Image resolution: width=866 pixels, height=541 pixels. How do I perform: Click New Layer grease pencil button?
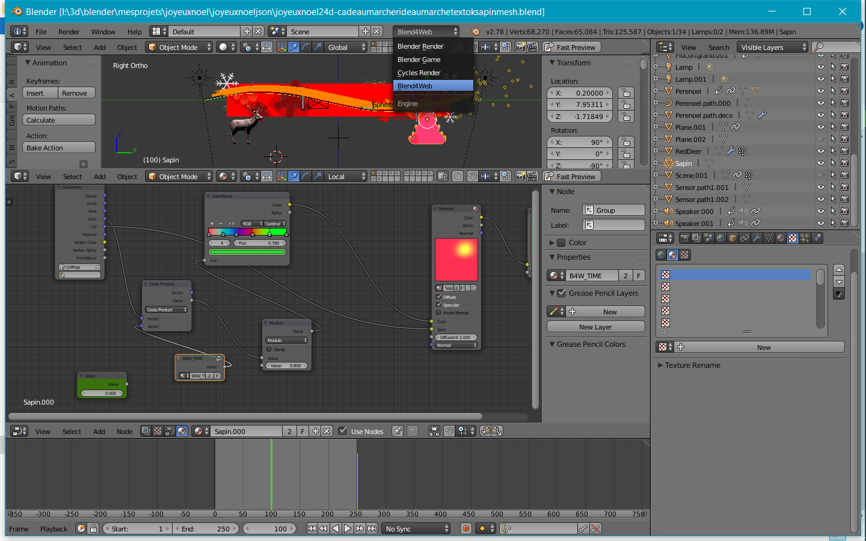click(595, 326)
